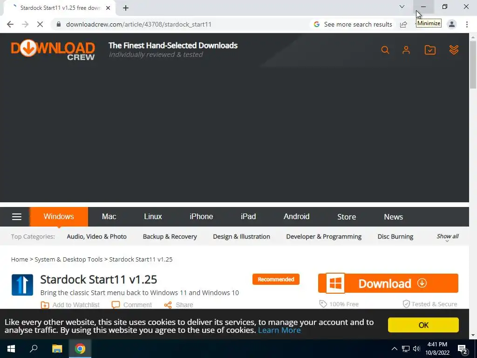
Task: Open Chrome three-dot menu
Action: pos(467,24)
